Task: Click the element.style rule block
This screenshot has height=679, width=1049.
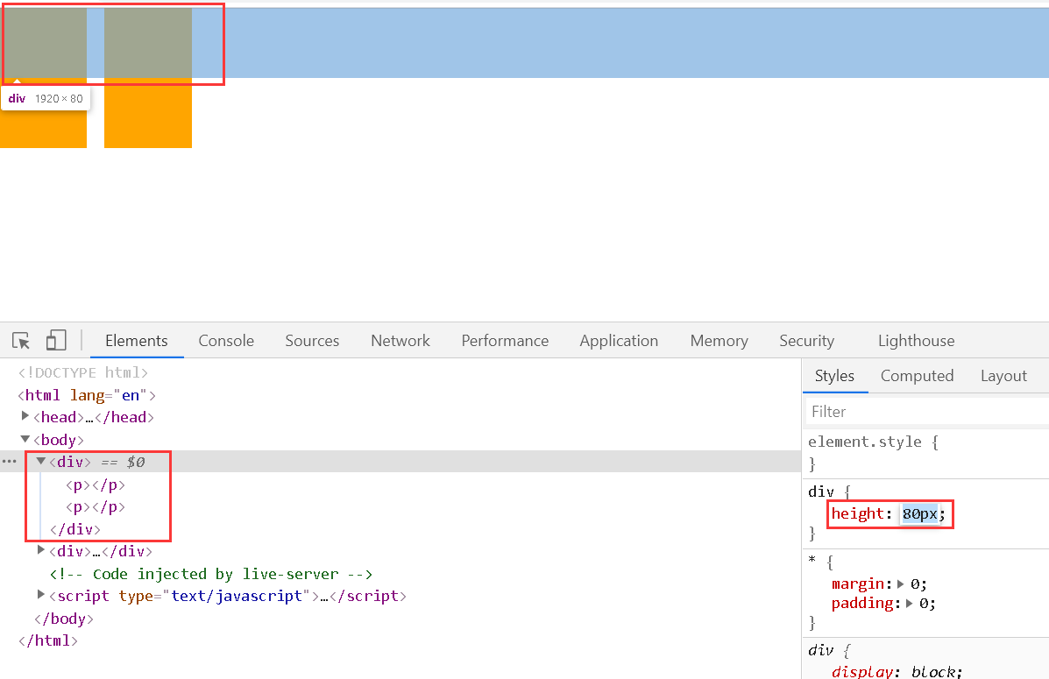Action: pyautogui.click(x=926, y=452)
